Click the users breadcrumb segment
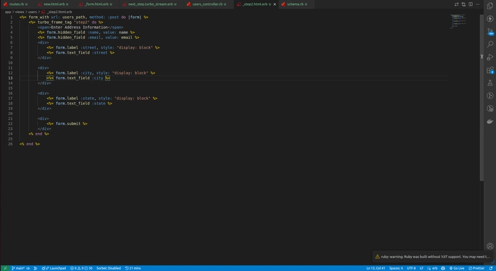 [33, 12]
